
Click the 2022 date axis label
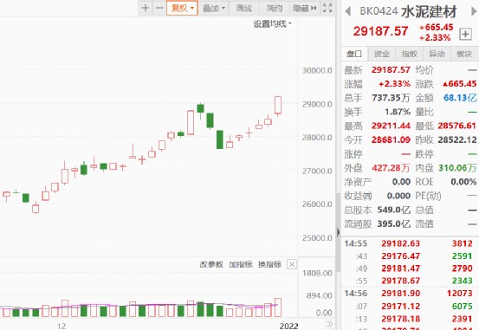288,326
